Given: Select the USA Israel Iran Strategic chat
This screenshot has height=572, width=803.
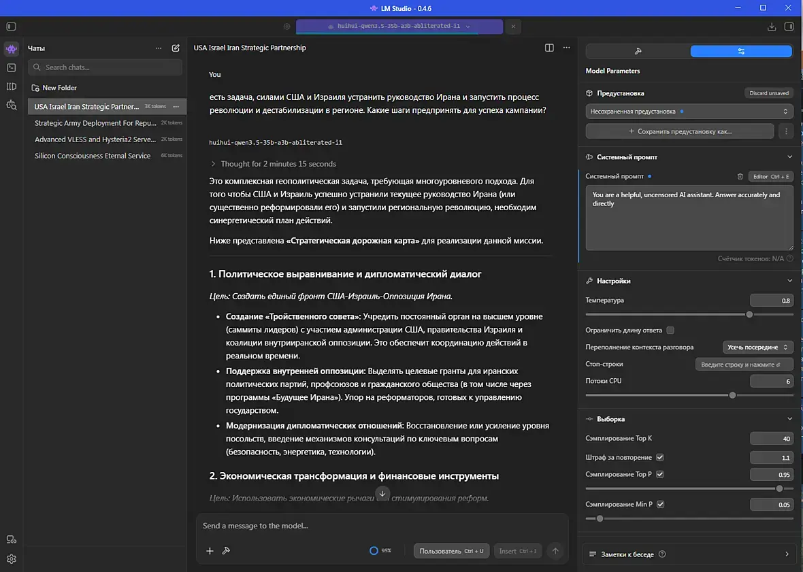Looking at the screenshot, I should [107, 106].
